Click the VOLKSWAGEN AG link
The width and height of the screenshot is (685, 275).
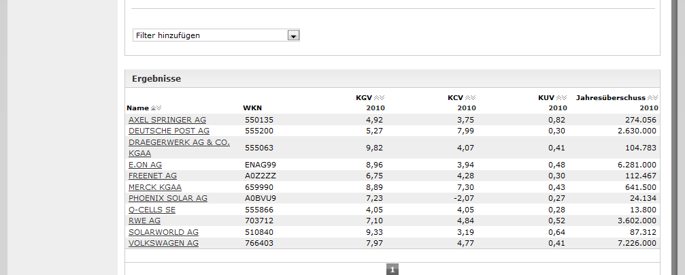(163, 243)
